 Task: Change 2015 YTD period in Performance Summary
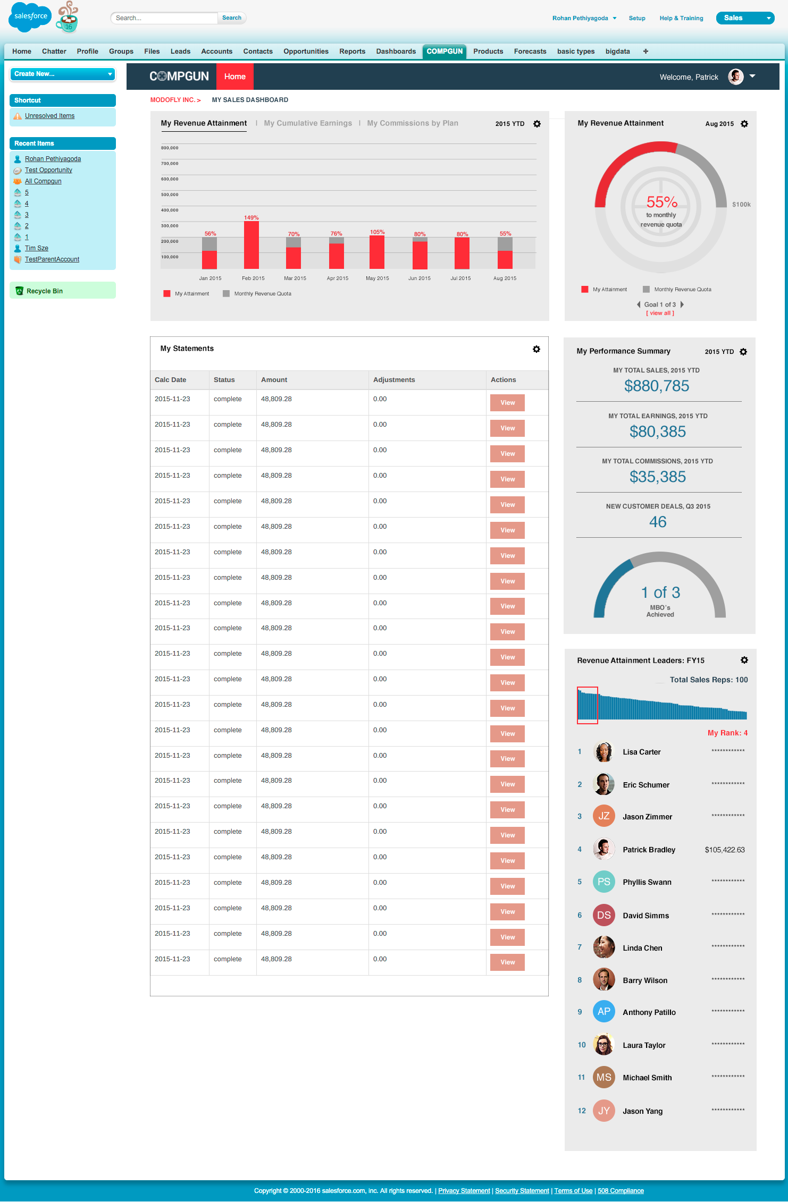coord(719,352)
